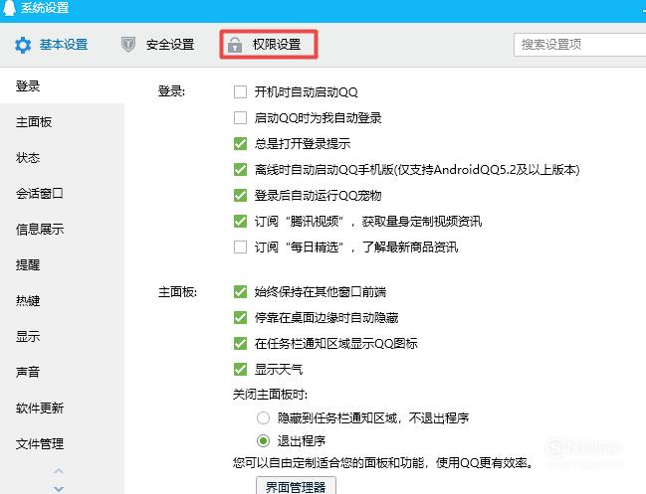Open the 基本设置 tab
This screenshot has height=494, width=646.
(x=52, y=45)
